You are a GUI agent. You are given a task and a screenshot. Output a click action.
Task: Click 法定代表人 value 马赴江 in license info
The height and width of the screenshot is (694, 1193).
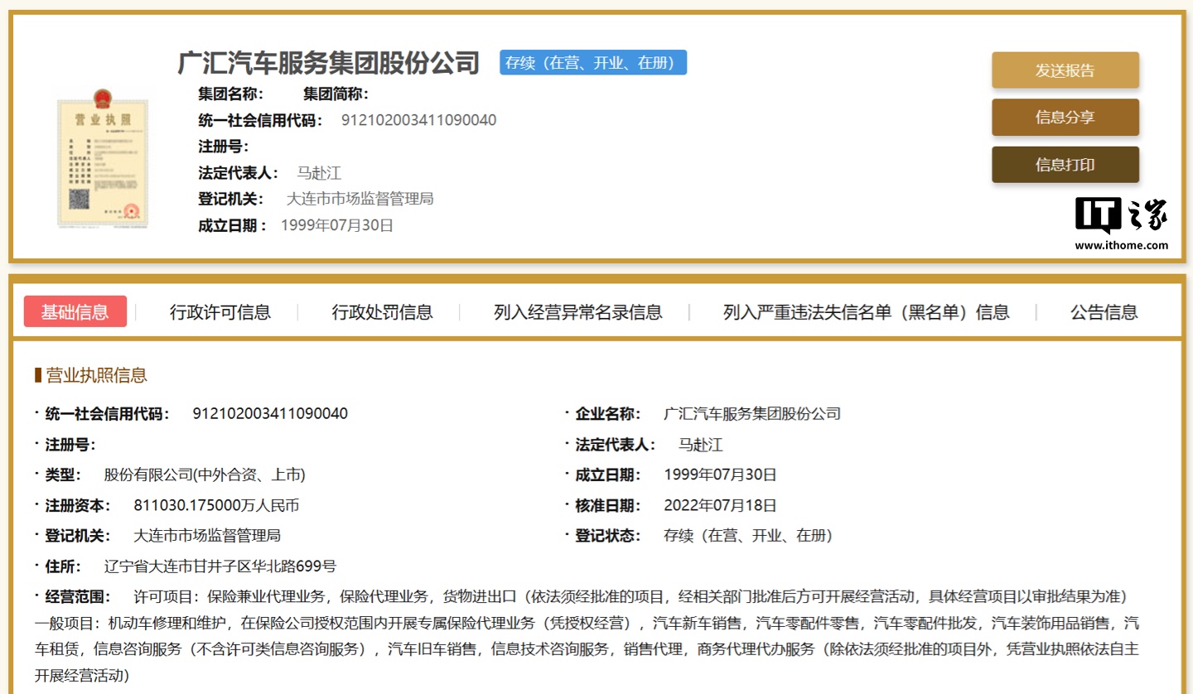coord(701,445)
